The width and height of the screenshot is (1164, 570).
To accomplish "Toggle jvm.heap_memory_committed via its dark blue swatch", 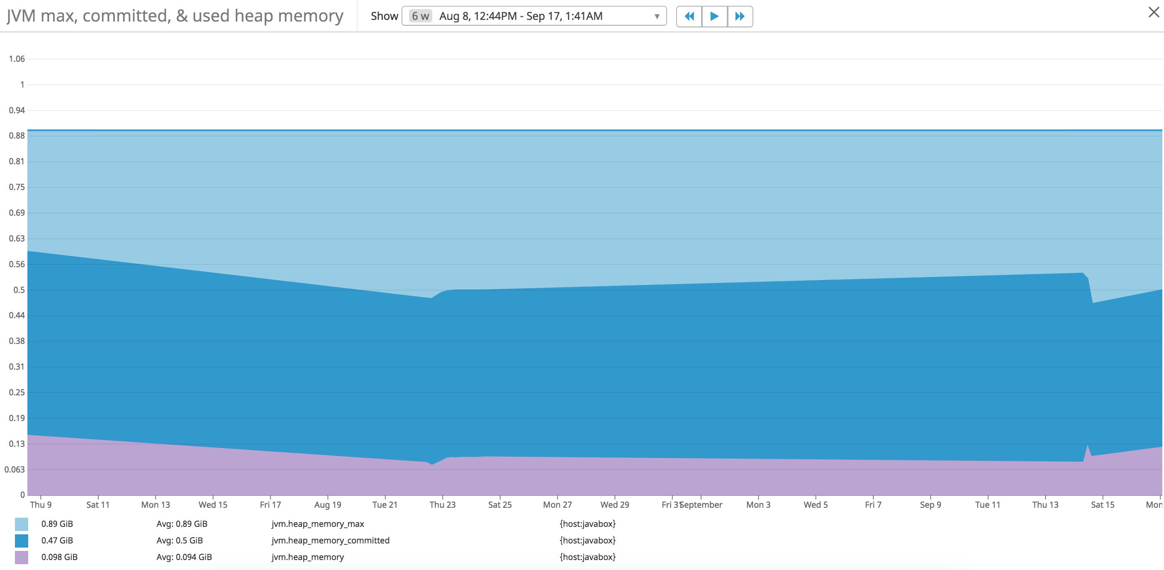I will point(22,541).
